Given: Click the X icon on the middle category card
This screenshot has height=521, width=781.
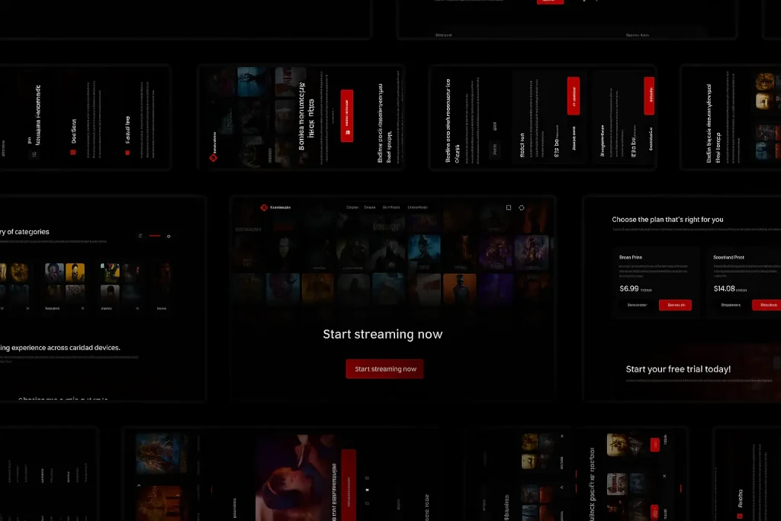Looking at the screenshot, I should click(82, 308).
